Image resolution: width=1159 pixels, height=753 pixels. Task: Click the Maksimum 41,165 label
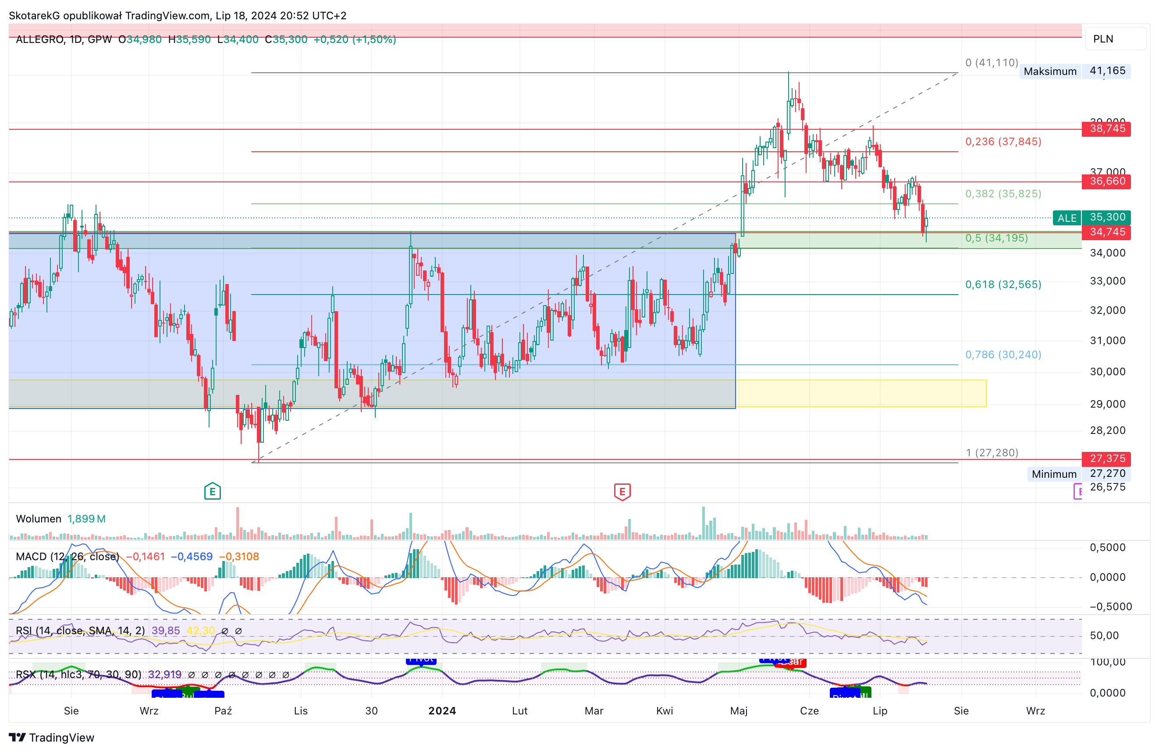[x=1075, y=71]
